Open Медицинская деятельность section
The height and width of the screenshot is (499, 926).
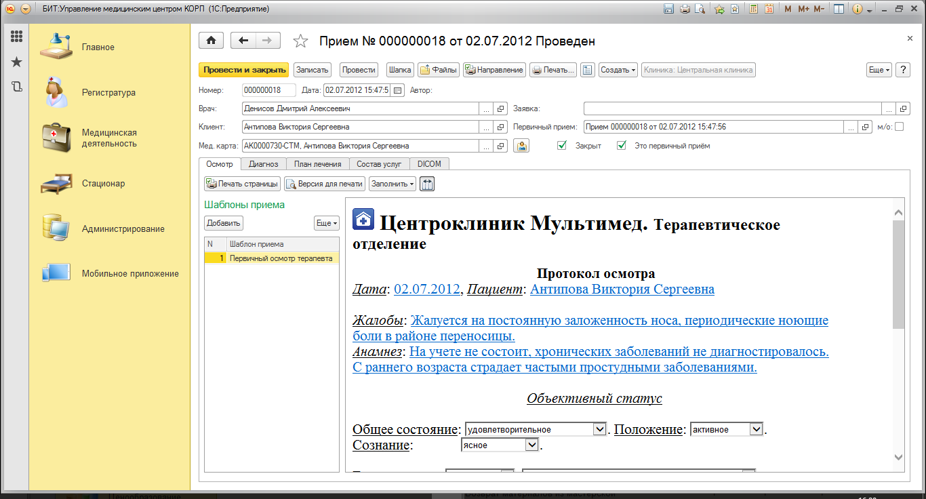109,138
